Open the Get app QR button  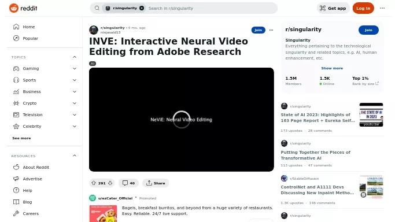click(x=333, y=8)
